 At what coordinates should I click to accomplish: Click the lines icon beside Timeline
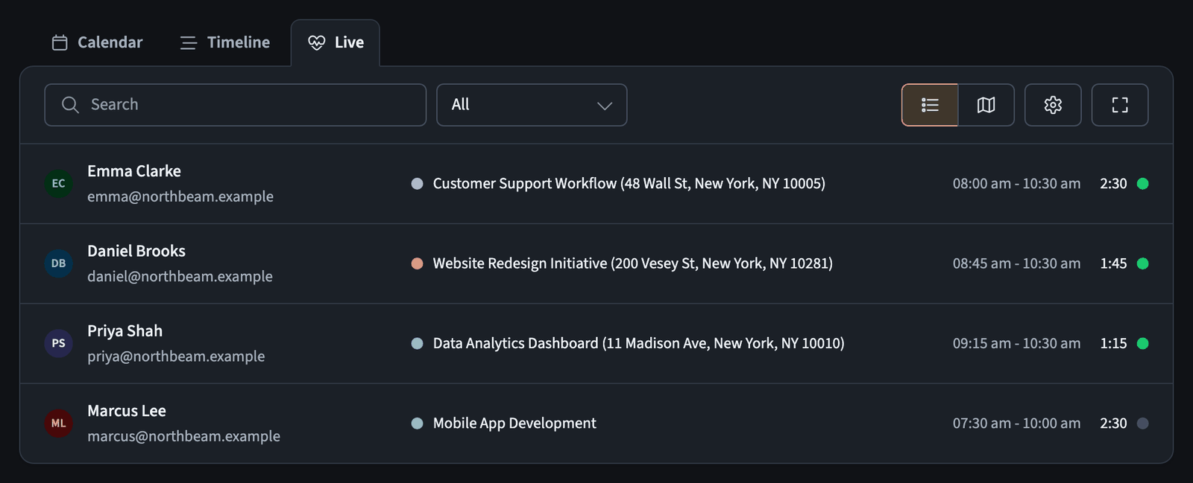point(189,42)
